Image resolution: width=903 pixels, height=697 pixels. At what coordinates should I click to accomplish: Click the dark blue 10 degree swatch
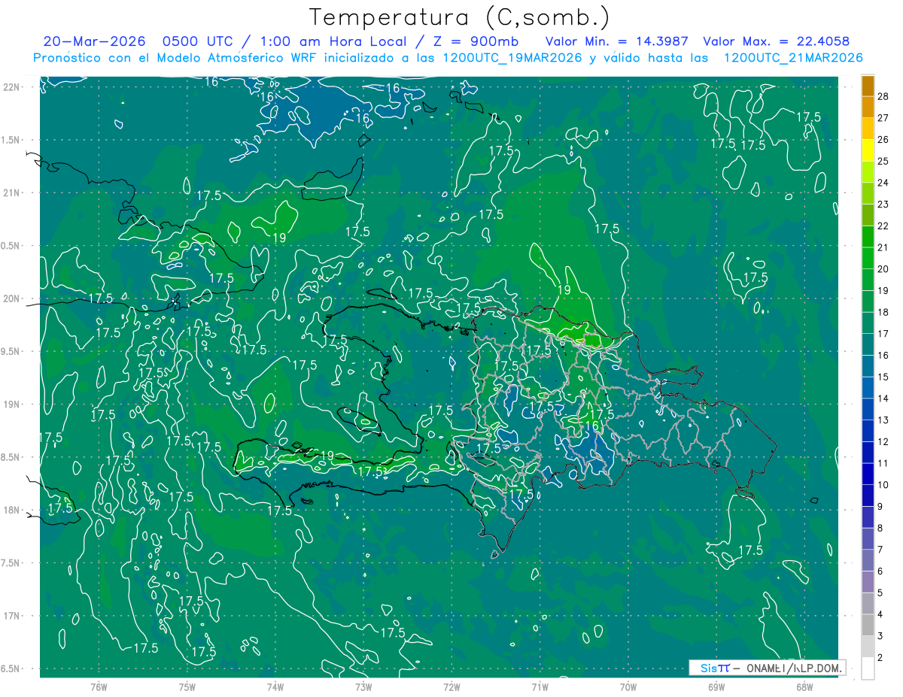[x=868, y=474]
